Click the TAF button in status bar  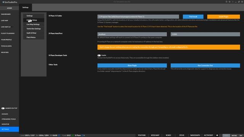(241, 135)
